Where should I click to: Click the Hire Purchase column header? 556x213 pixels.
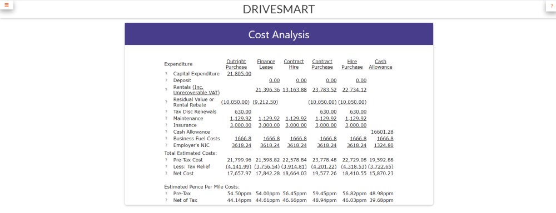352,64
